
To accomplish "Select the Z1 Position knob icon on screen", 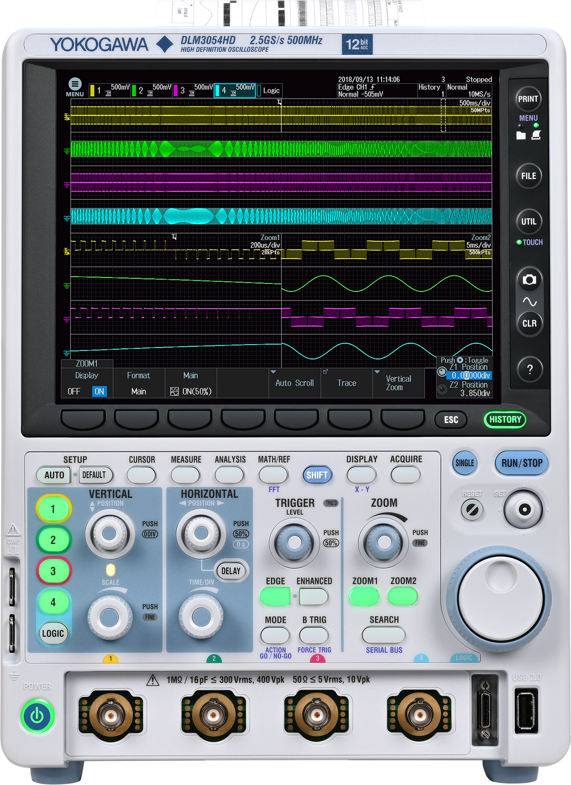I will click(x=442, y=372).
